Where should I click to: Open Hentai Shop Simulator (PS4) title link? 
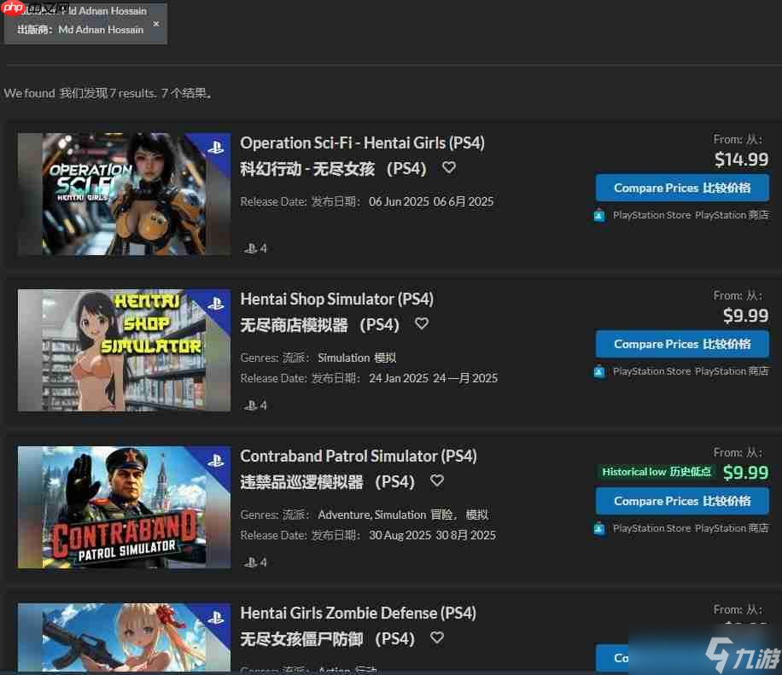pyautogui.click(x=336, y=299)
